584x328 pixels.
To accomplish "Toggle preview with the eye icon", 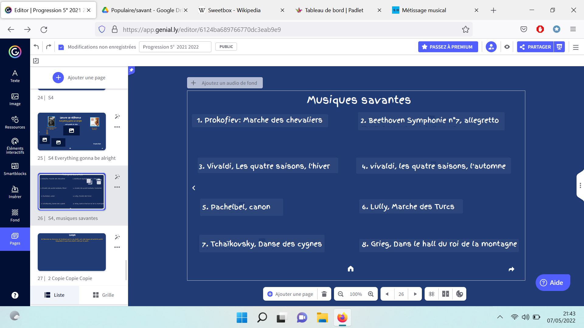I will tap(507, 47).
